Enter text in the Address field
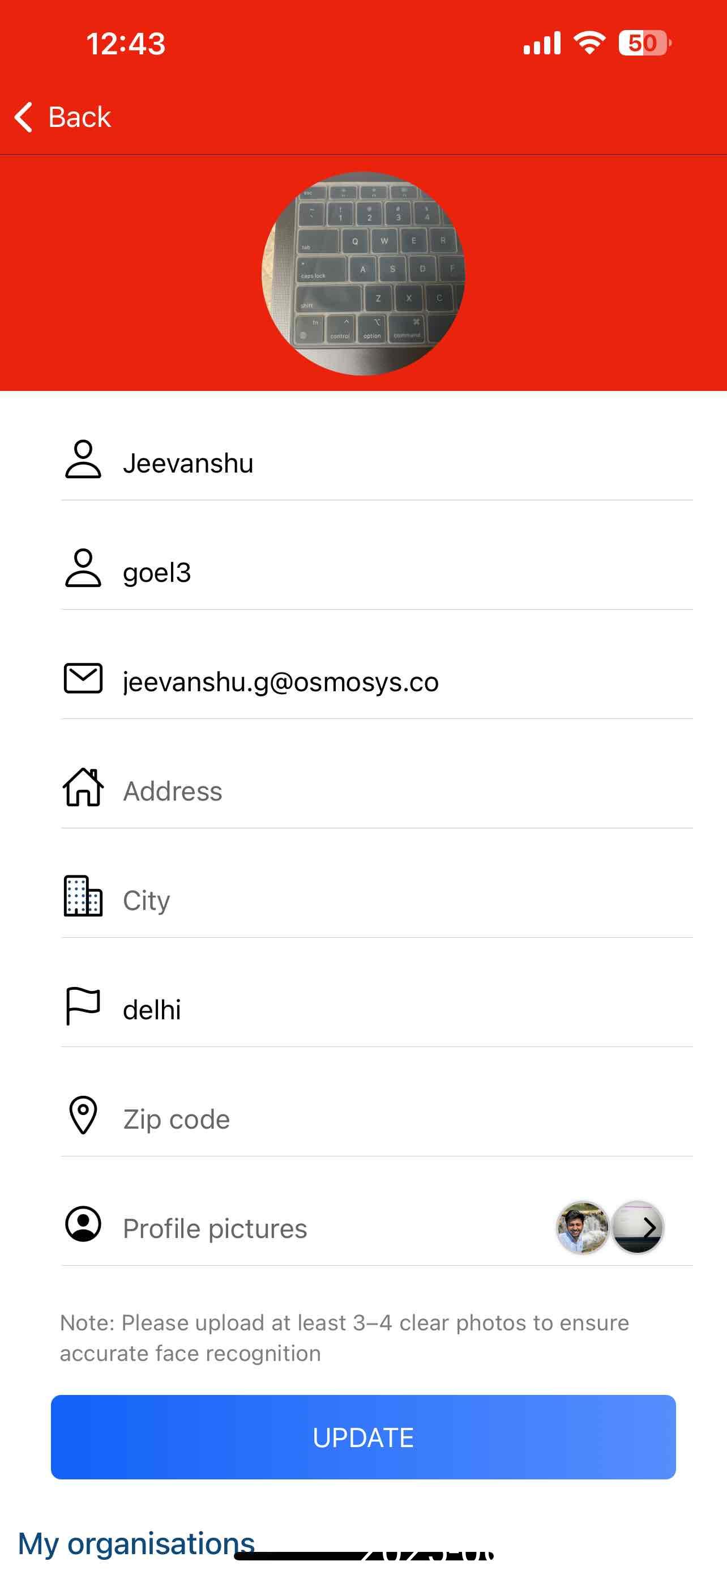This screenshot has height=1574, width=727. (403, 792)
